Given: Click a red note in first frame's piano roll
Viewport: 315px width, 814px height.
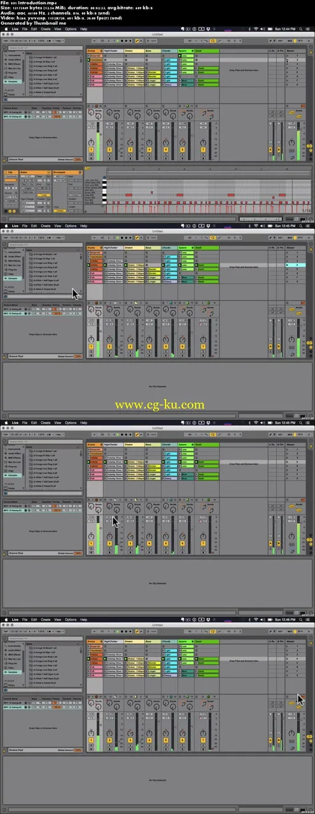Looking at the screenshot, I should (129, 195).
